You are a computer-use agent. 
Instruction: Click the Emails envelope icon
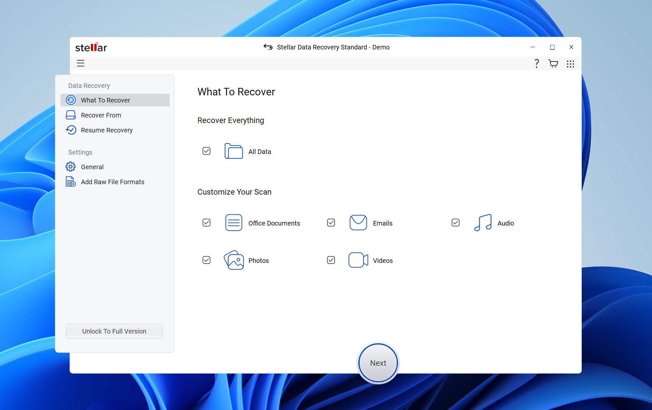358,223
